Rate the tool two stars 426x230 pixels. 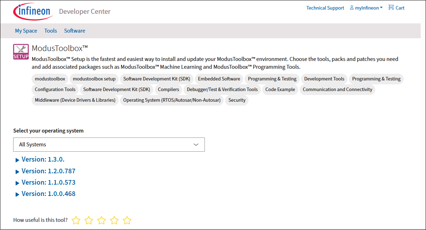(89, 220)
